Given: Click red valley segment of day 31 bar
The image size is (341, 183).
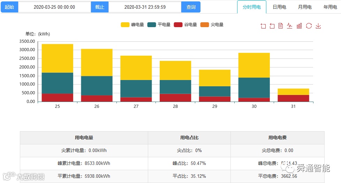Looking at the screenshot, I should [x=293, y=98].
